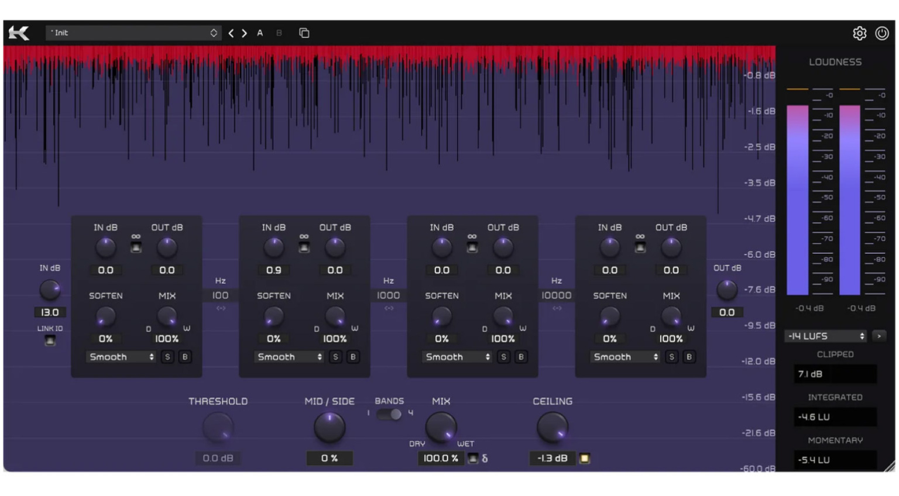Solo the second band with its S button
The image size is (899, 496).
pos(335,357)
